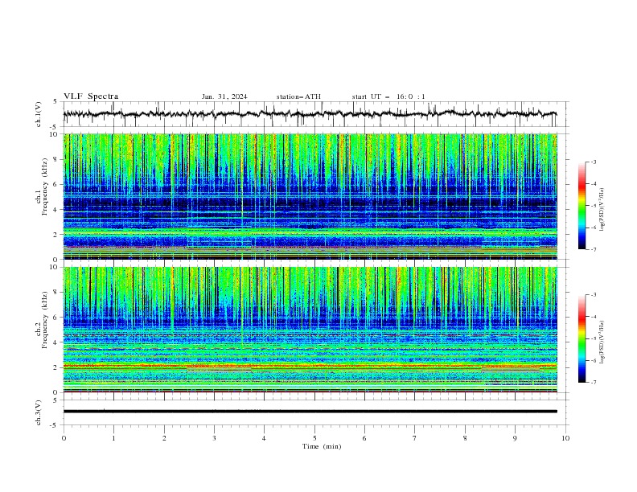Click the ch.1 spectrogram color scale bar

pos(582,206)
